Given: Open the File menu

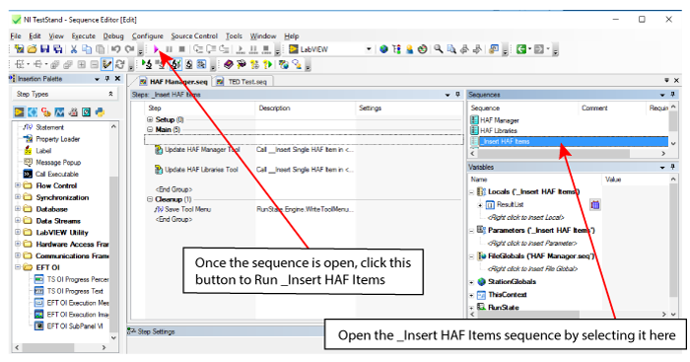Looking at the screenshot, I should pos(16,36).
